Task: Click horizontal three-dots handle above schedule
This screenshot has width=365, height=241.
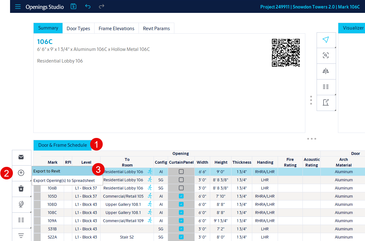Action: click(312, 139)
